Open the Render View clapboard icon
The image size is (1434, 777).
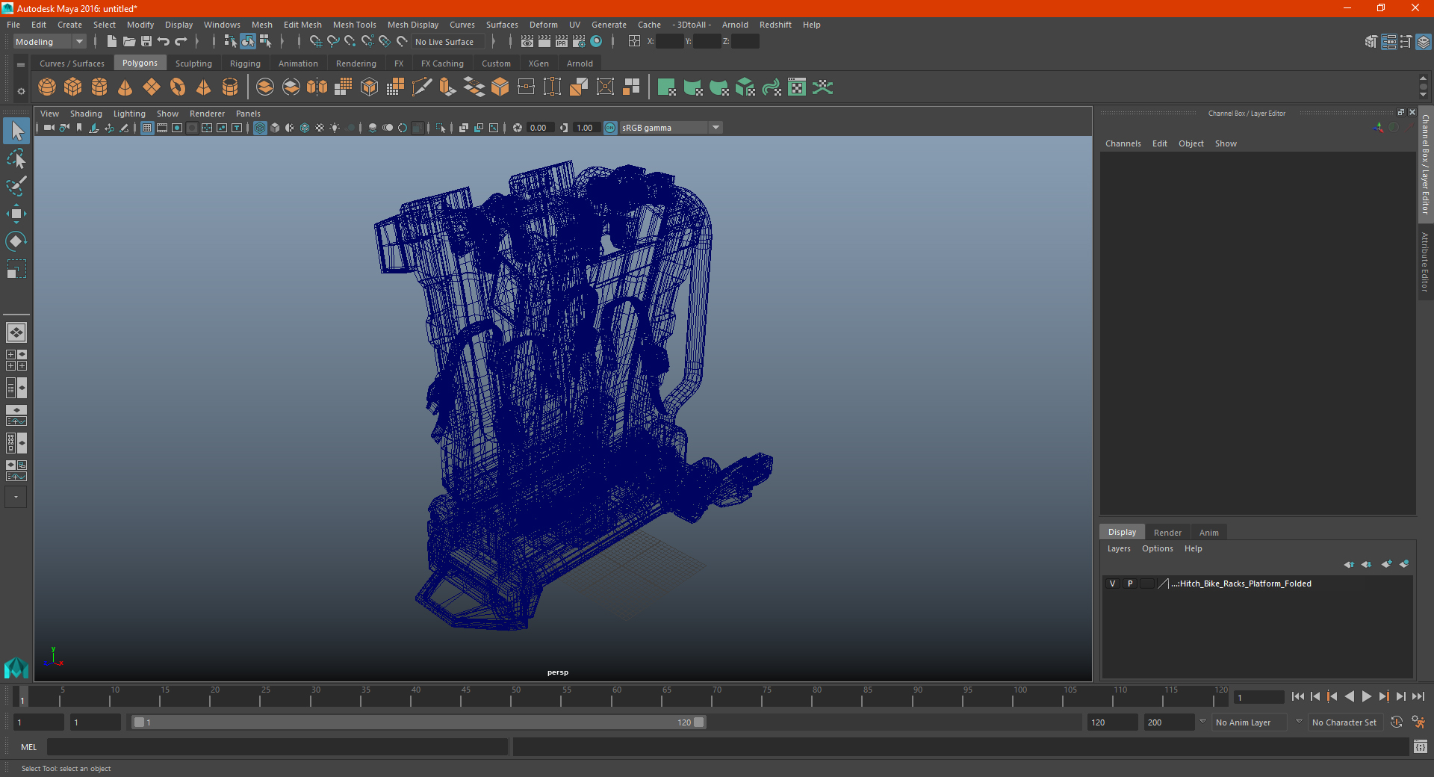[527, 42]
